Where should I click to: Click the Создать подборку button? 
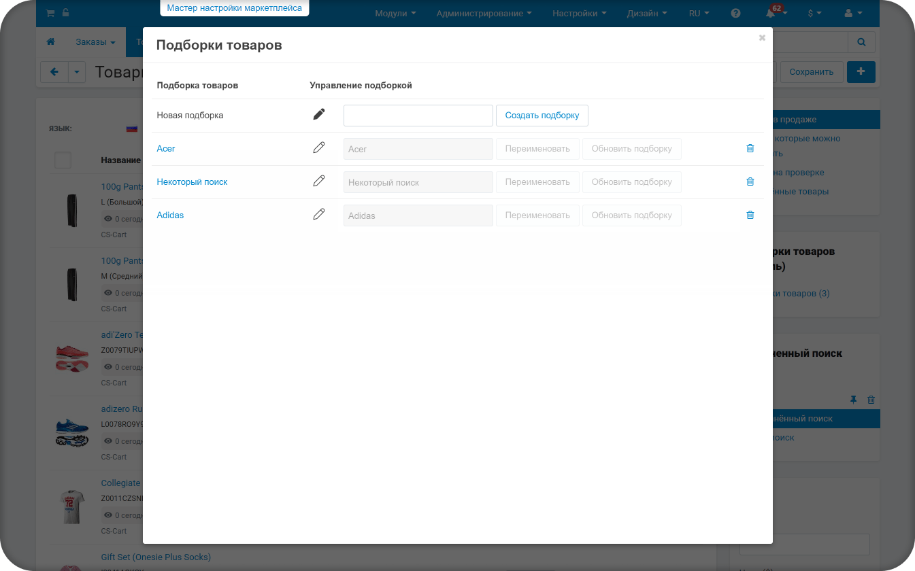542,116
